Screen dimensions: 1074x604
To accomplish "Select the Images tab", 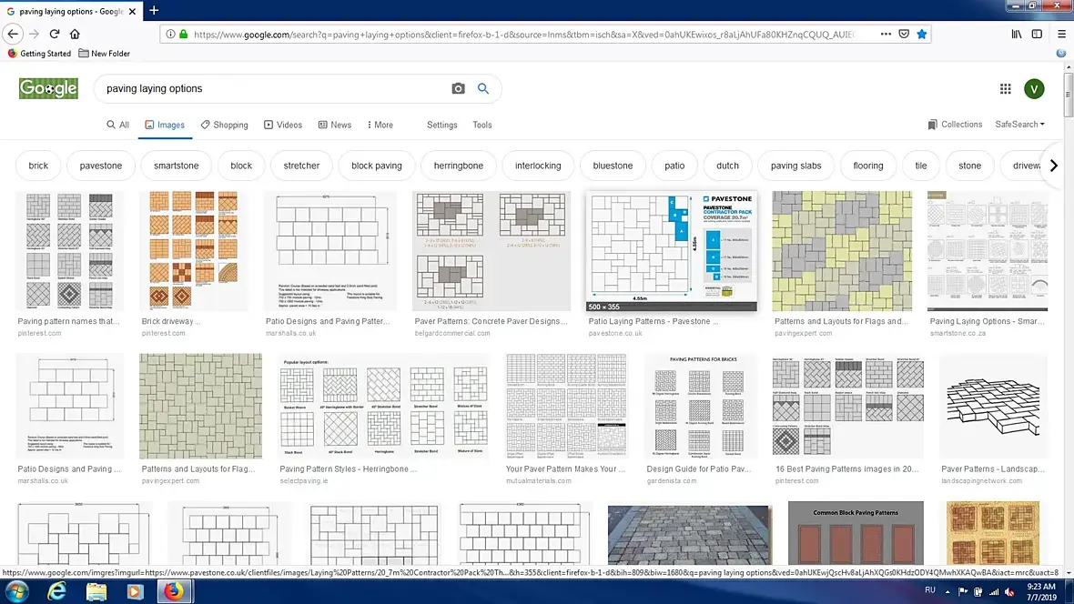I will click(165, 125).
